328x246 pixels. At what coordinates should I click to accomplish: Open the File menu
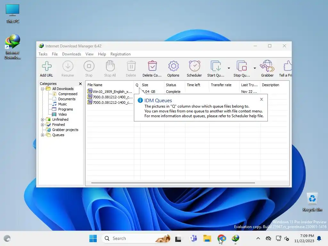(x=55, y=54)
